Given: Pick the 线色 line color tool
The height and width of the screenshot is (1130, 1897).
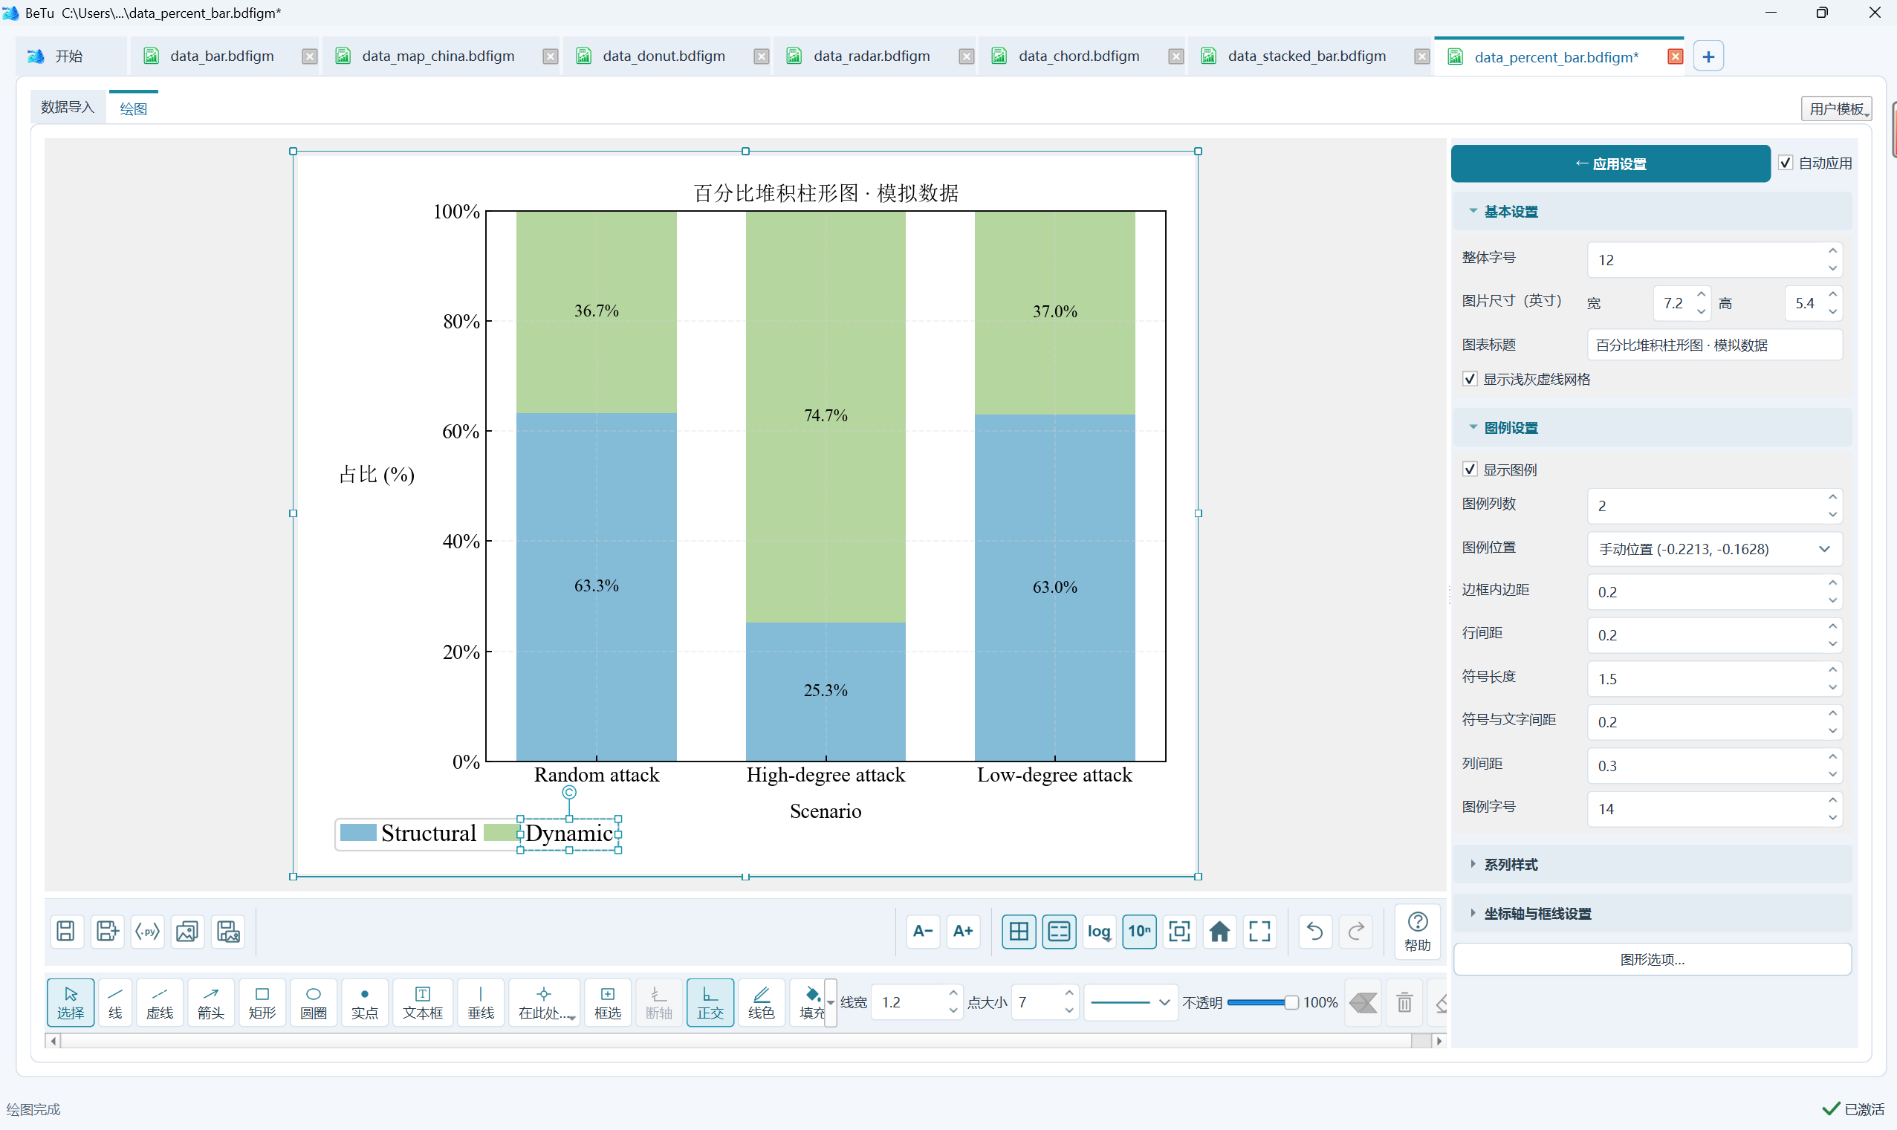Looking at the screenshot, I should pos(761,1002).
